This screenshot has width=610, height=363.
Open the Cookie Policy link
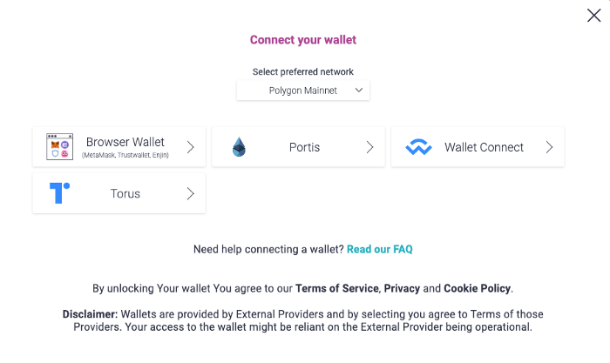tap(478, 288)
